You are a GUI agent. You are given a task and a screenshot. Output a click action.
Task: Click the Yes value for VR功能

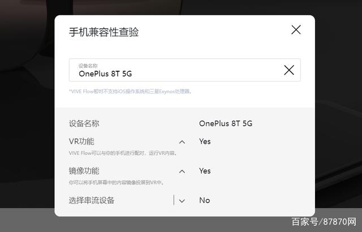pyautogui.click(x=205, y=141)
